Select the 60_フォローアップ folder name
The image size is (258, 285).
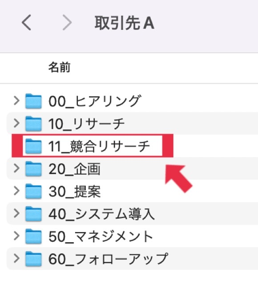108,259
